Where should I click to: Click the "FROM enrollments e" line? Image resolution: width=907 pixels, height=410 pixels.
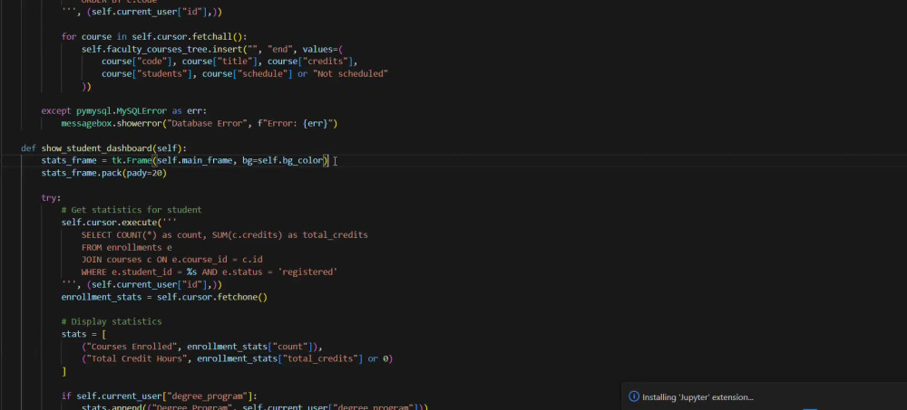click(x=127, y=247)
